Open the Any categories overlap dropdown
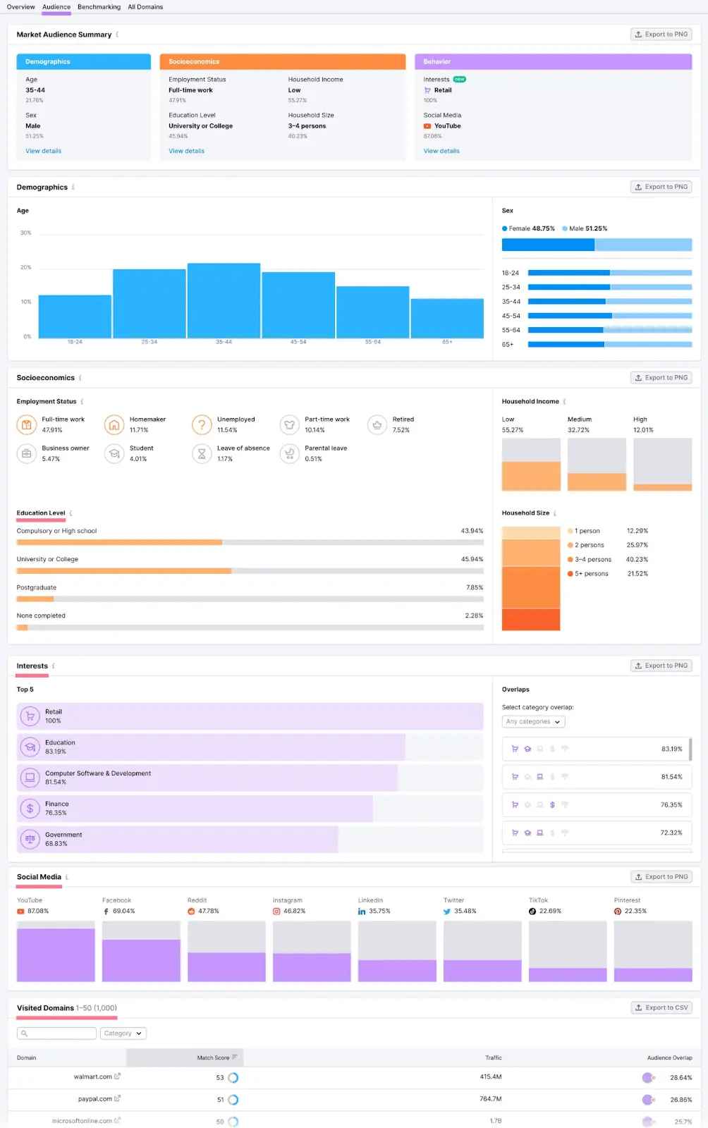708x1128 pixels. (x=533, y=722)
